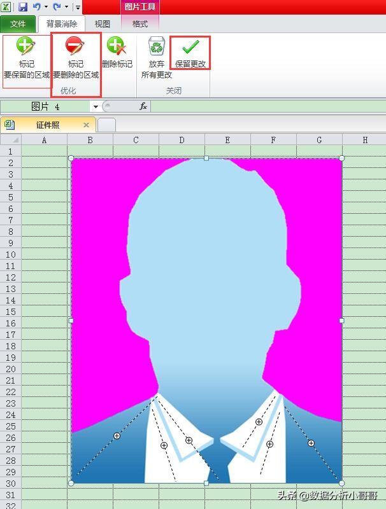
Task: Click keep-mark plus on left white shirt
Action: (x=164, y=446)
